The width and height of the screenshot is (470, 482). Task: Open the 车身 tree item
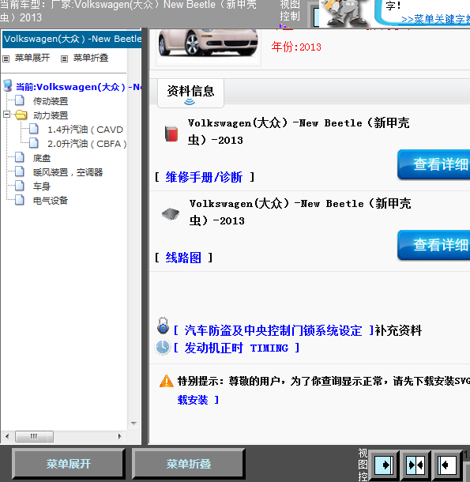tap(42, 186)
